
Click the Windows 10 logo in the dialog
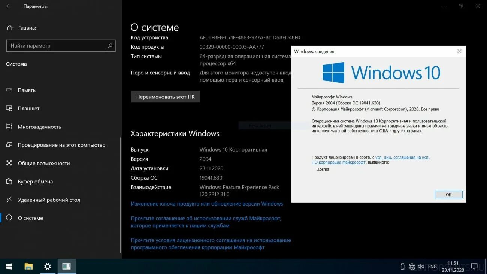click(x=381, y=73)
